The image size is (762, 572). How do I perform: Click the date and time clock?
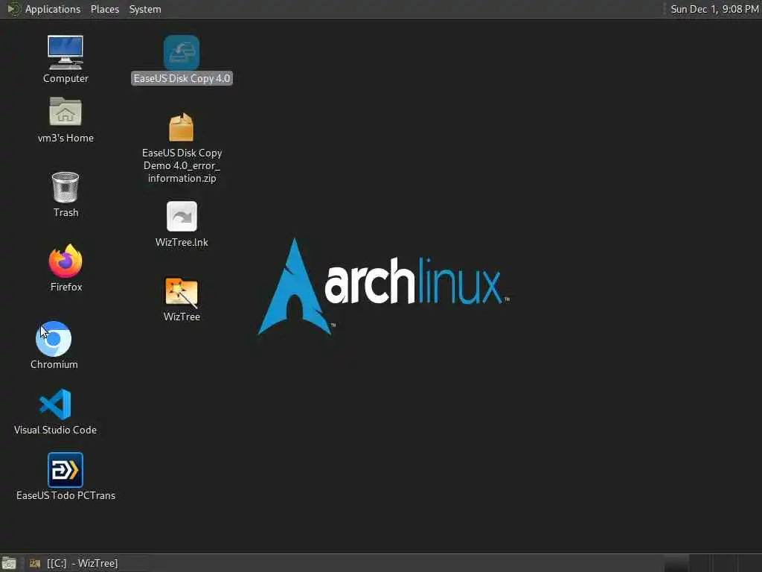714,9
